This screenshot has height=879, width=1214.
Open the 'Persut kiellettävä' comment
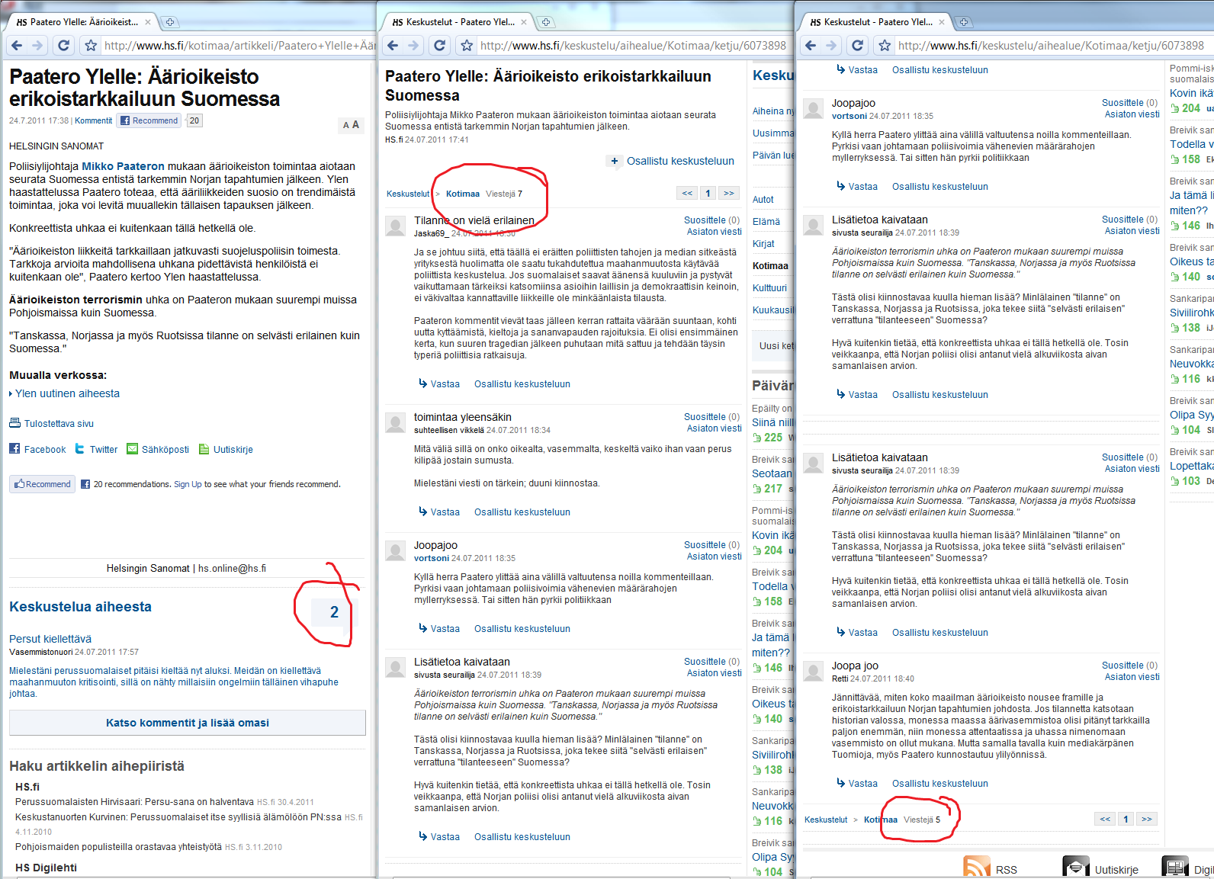tap(50, 639)
